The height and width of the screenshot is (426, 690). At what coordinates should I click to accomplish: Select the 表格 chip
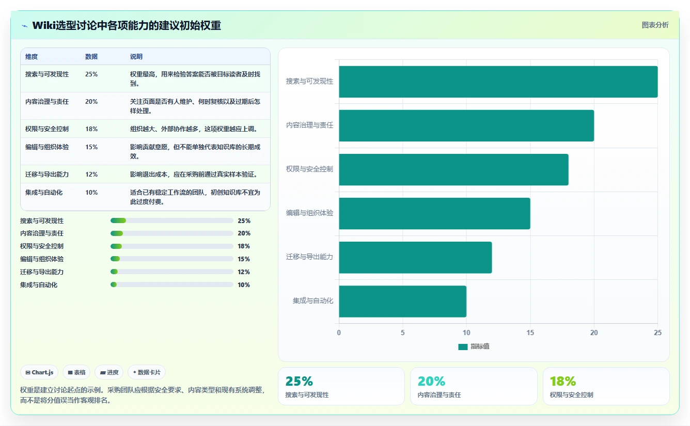click(76, 372)
